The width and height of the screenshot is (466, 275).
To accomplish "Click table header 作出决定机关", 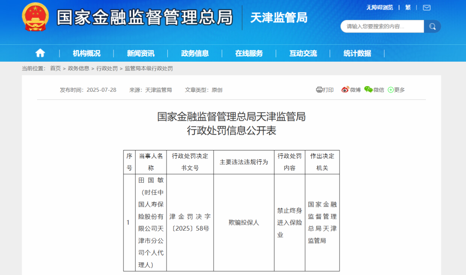I will click(x=322, y=162).
